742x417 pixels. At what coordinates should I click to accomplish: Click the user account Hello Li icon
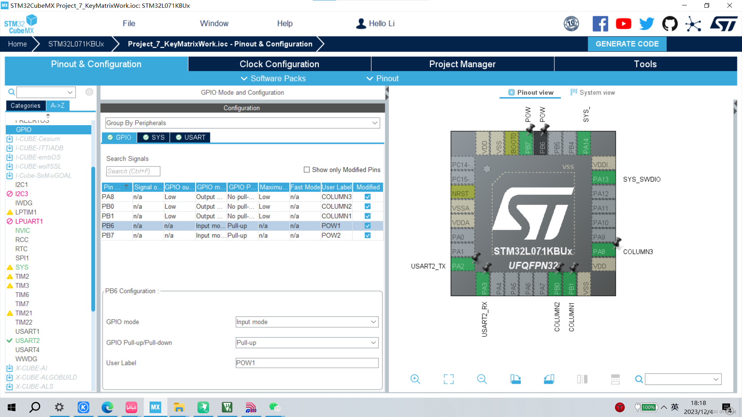(x=361, y=24)
